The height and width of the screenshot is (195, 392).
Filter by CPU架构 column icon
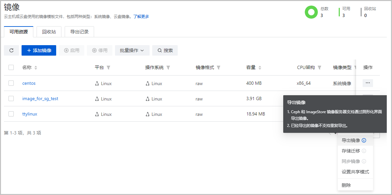[x=319, y=68]
